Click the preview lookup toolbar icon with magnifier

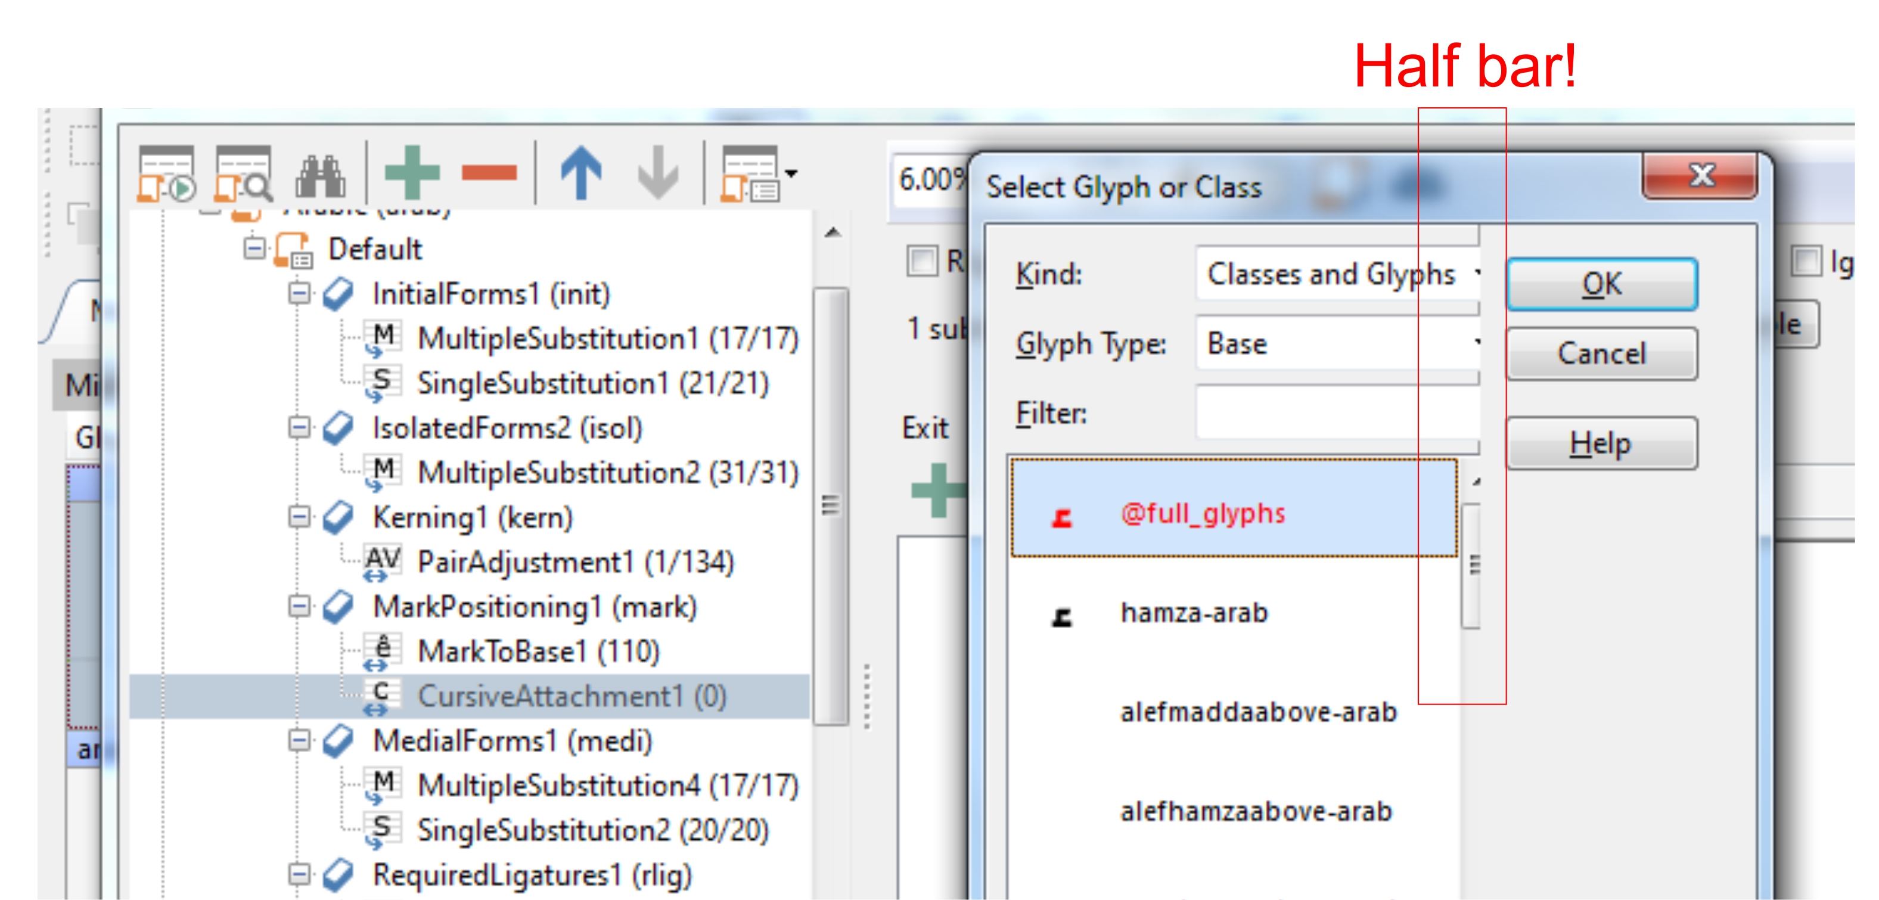244,173
